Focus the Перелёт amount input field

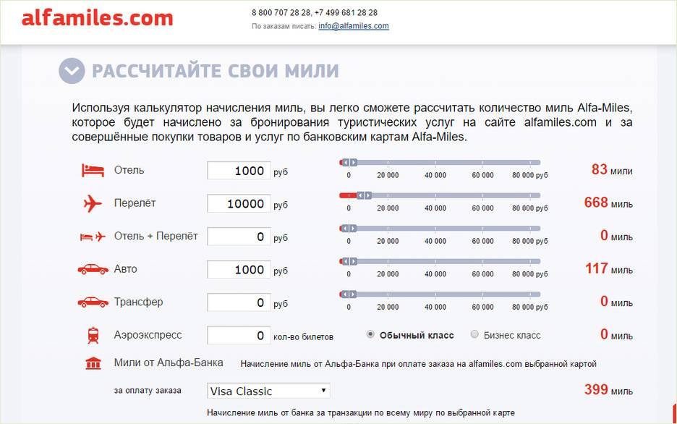point(239,204)
